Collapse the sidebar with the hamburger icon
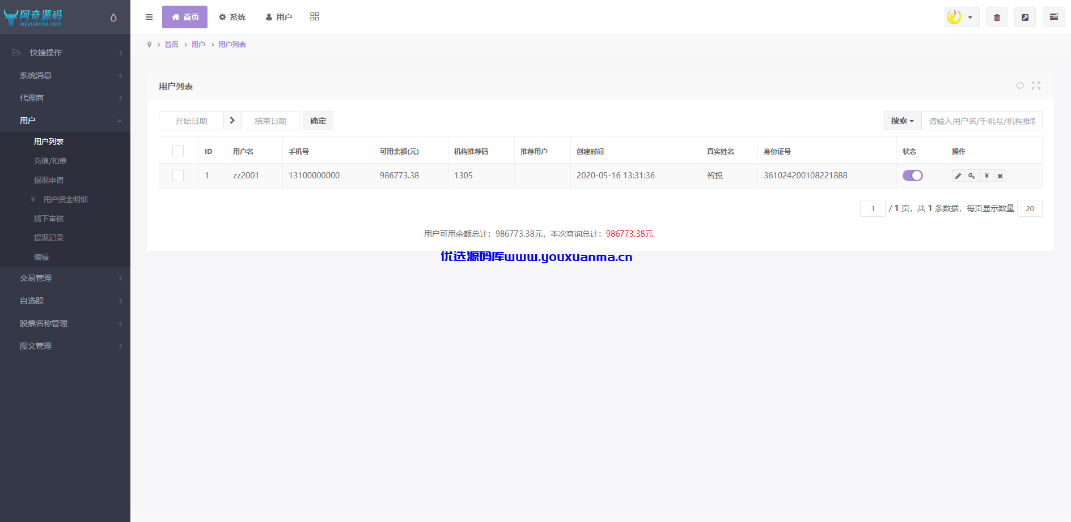This screenshot has width=1071, height=522. pos(149,17)
